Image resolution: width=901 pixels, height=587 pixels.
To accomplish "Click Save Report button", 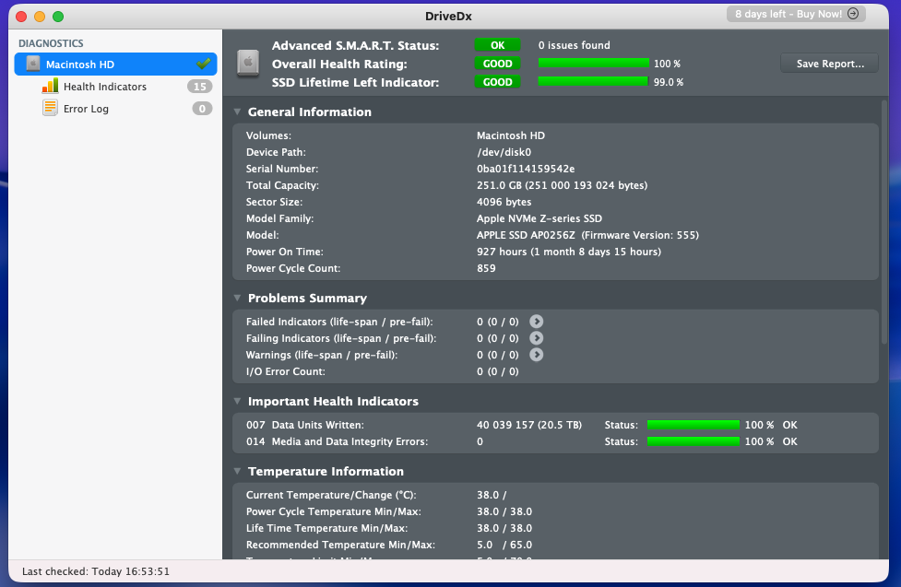I will (829, 64).
